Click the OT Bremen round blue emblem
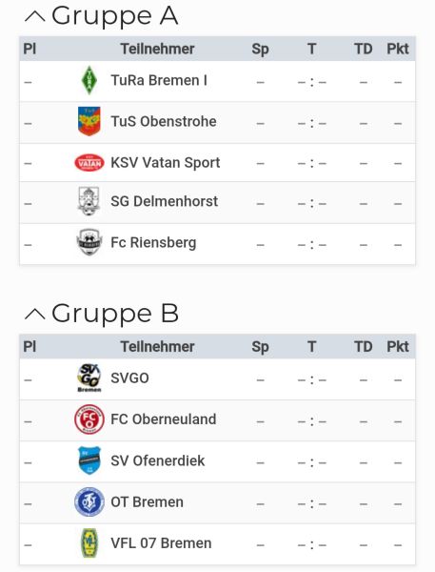 coord(89,502)
